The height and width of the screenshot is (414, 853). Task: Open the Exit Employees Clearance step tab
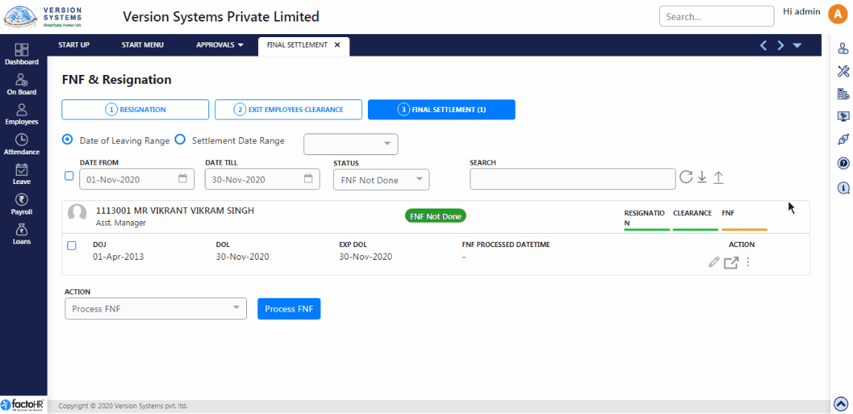tap(288, 110)
